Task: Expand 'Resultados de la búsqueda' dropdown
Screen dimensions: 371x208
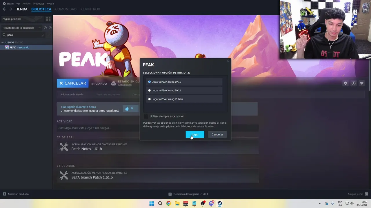Action: pos(21,28)
